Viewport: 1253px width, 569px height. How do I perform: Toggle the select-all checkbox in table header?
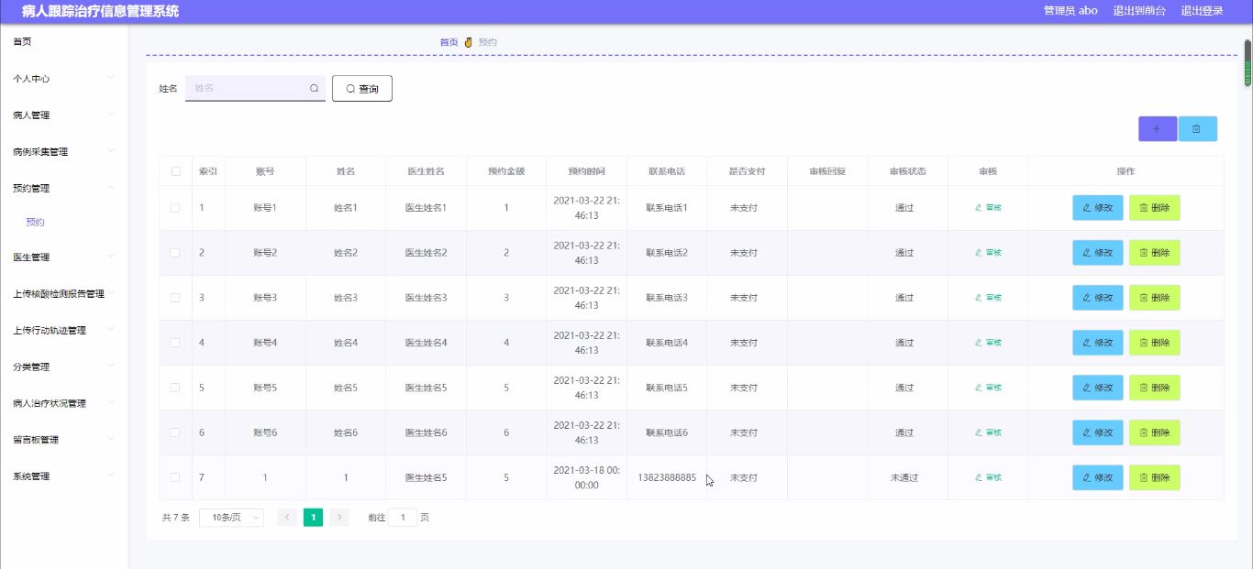(x=175, y=171)
